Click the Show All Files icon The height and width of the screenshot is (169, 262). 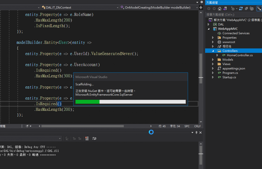point(252,9)
